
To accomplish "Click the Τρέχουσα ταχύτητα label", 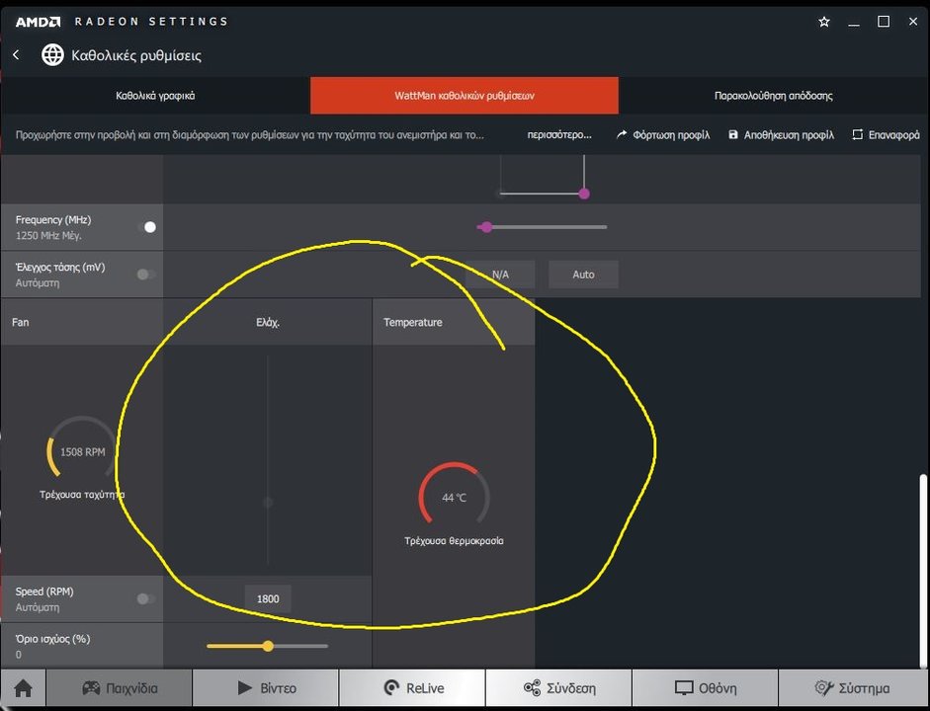I will (82, 494).
